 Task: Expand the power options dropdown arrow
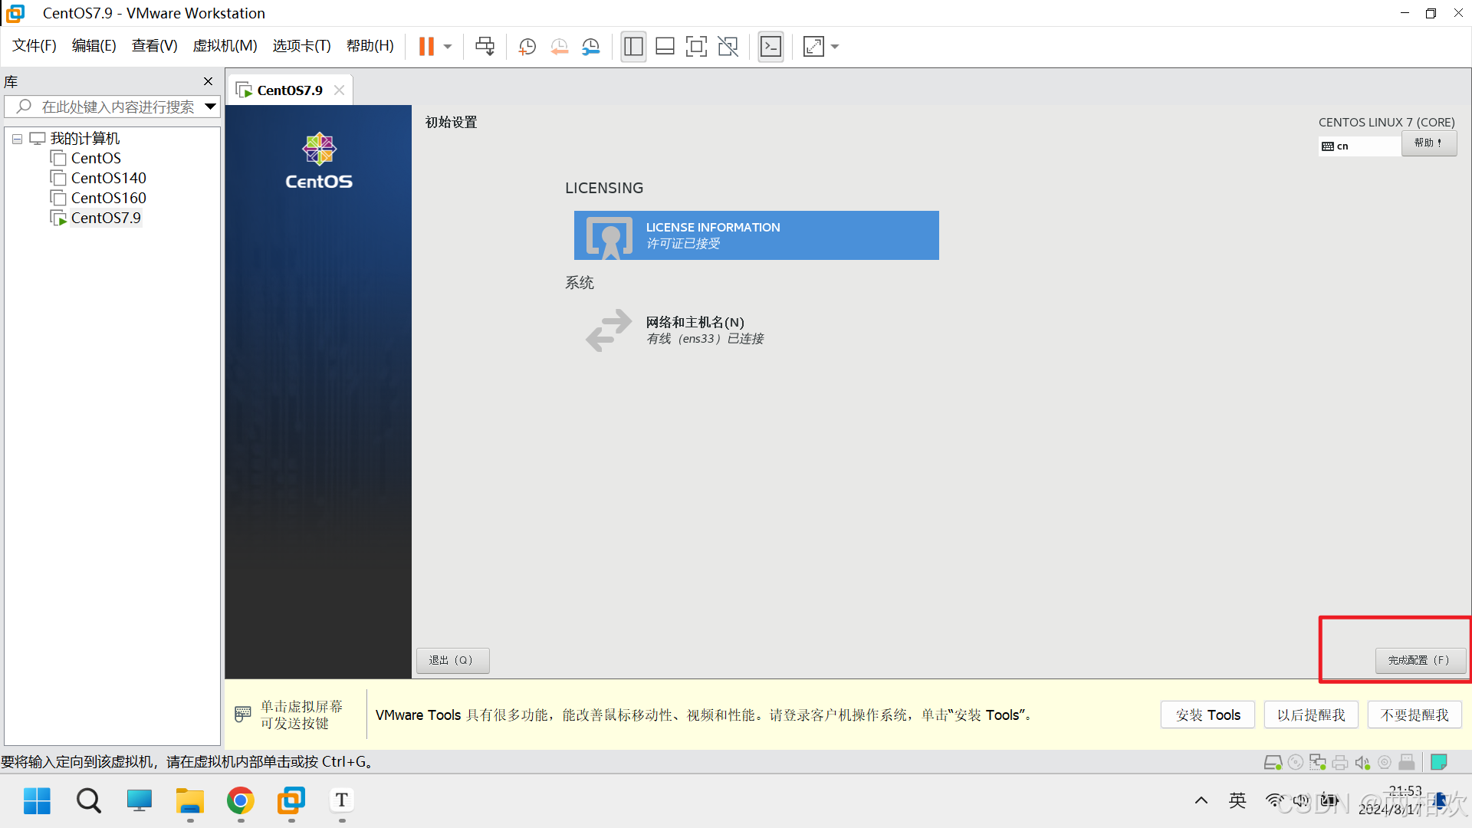tap(448, 47)
